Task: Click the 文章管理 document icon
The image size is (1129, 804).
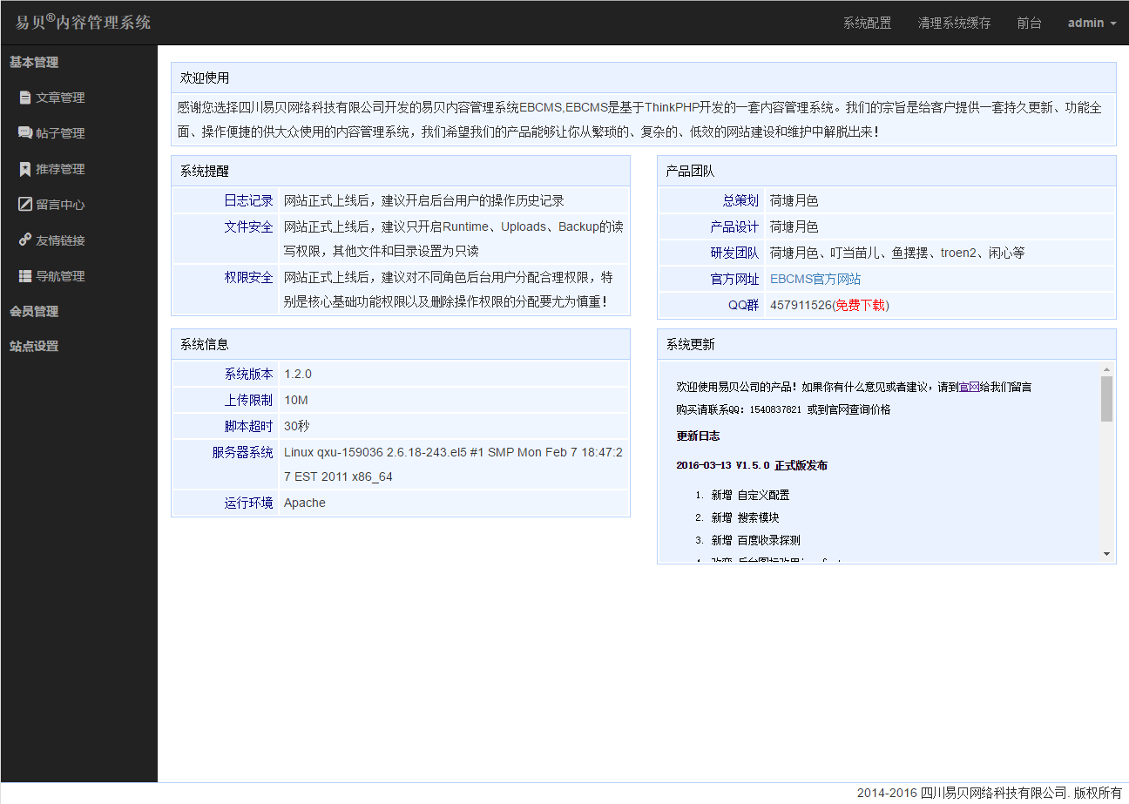Action: (25, 98)
